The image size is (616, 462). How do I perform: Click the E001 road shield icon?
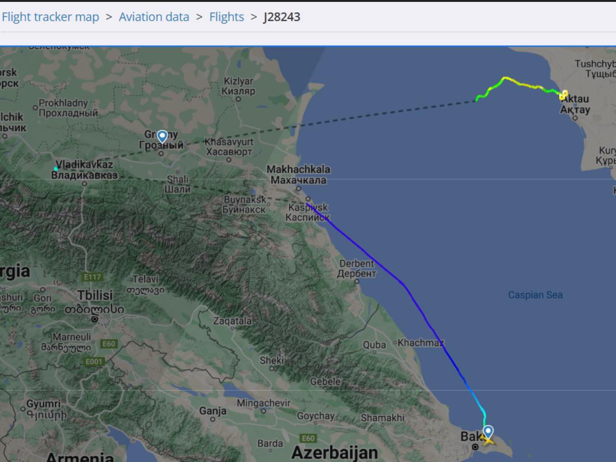coord(94,361)
